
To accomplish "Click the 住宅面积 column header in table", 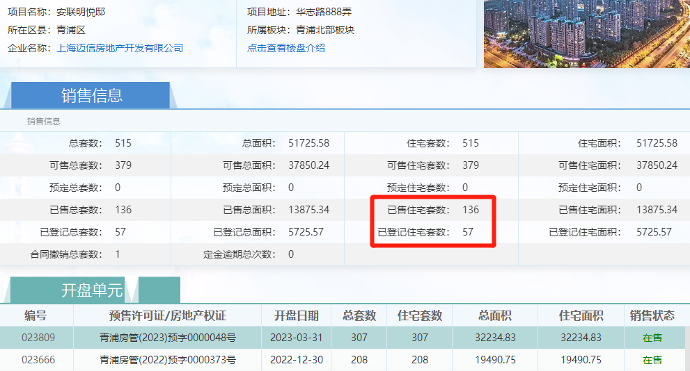I will (x=581, y=315).
